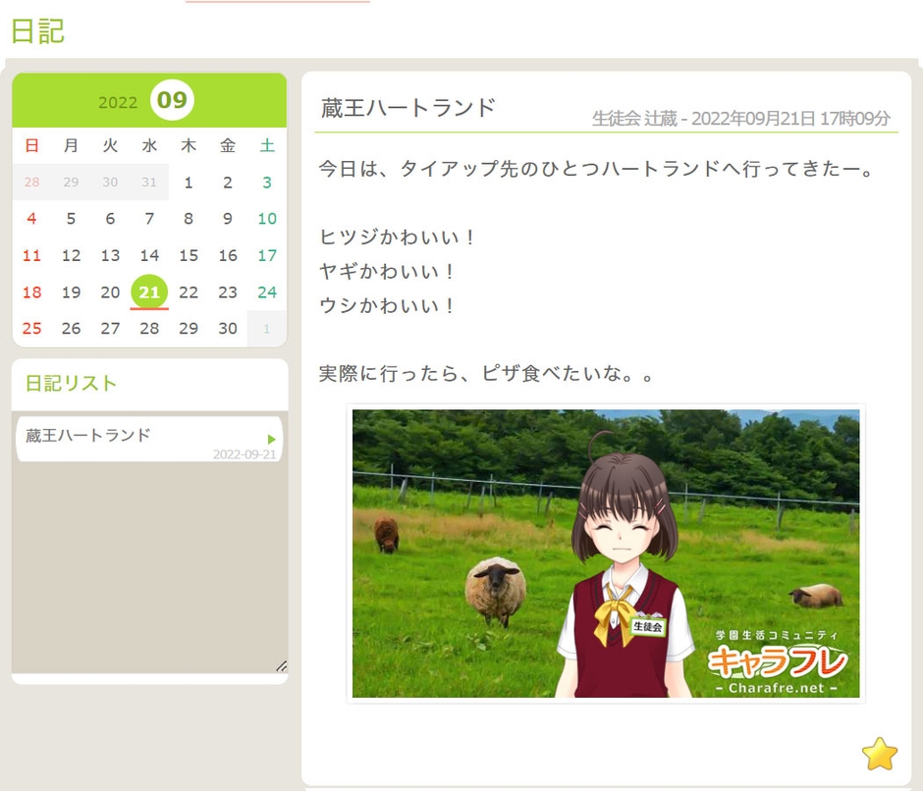This screenshot has height=791, width=923.
Task: Select Sunday day 11 in the calendar
Action: pyautogui.click(x=31, y=255)
